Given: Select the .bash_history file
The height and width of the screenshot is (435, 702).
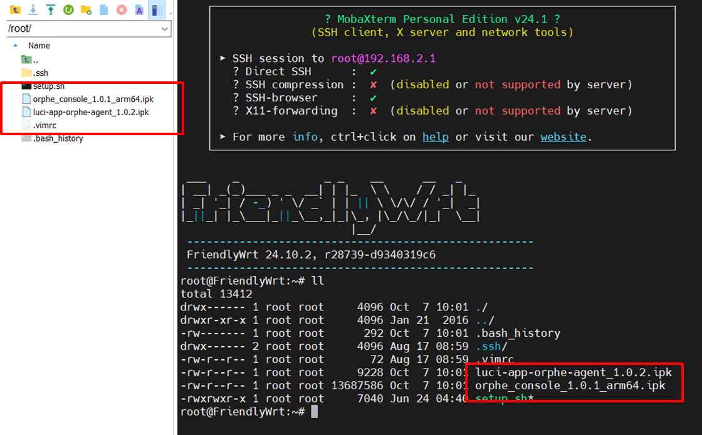Looking at the screenshot, I should point(58,138).
